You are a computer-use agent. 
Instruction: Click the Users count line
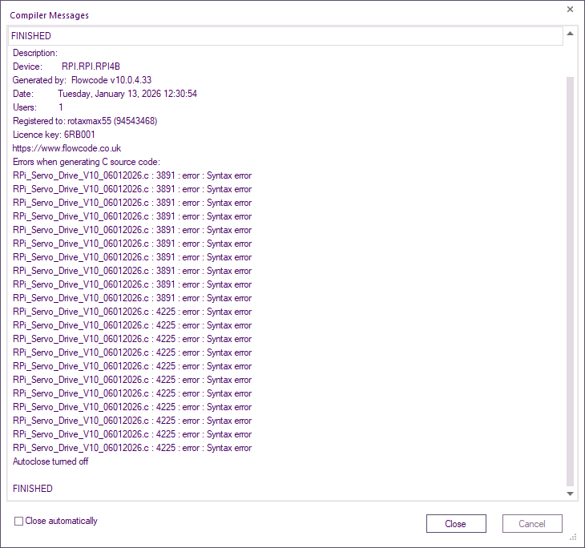pyautogui.click(x=38, y=107)
